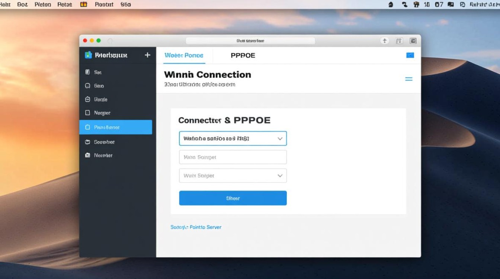500x279 pixels.
Task: Open the Nagter sidebar item
Action: coord(102,113)
